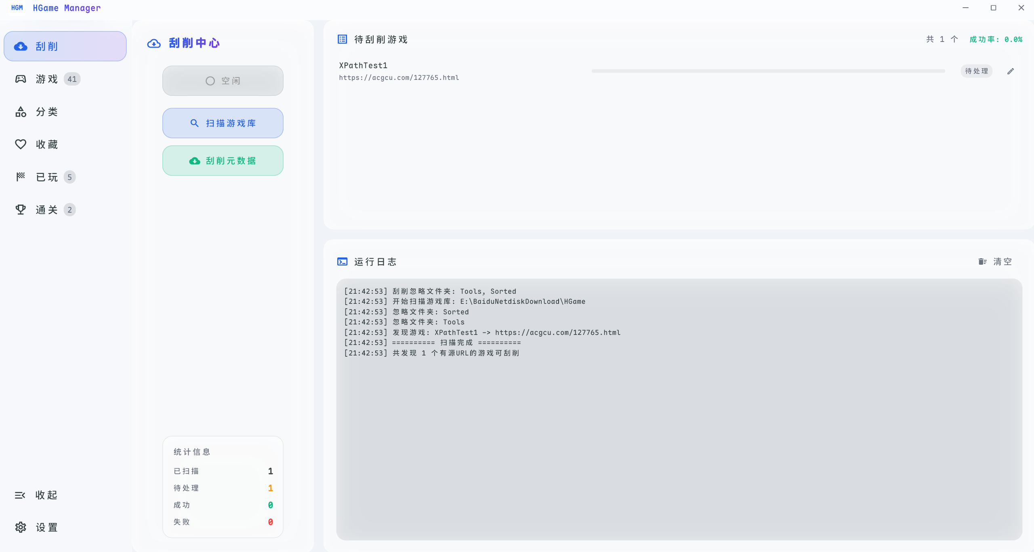Click the shapes icon beside 分类
The width and height of the screenshot is (1034, 552).
[21, 112]
